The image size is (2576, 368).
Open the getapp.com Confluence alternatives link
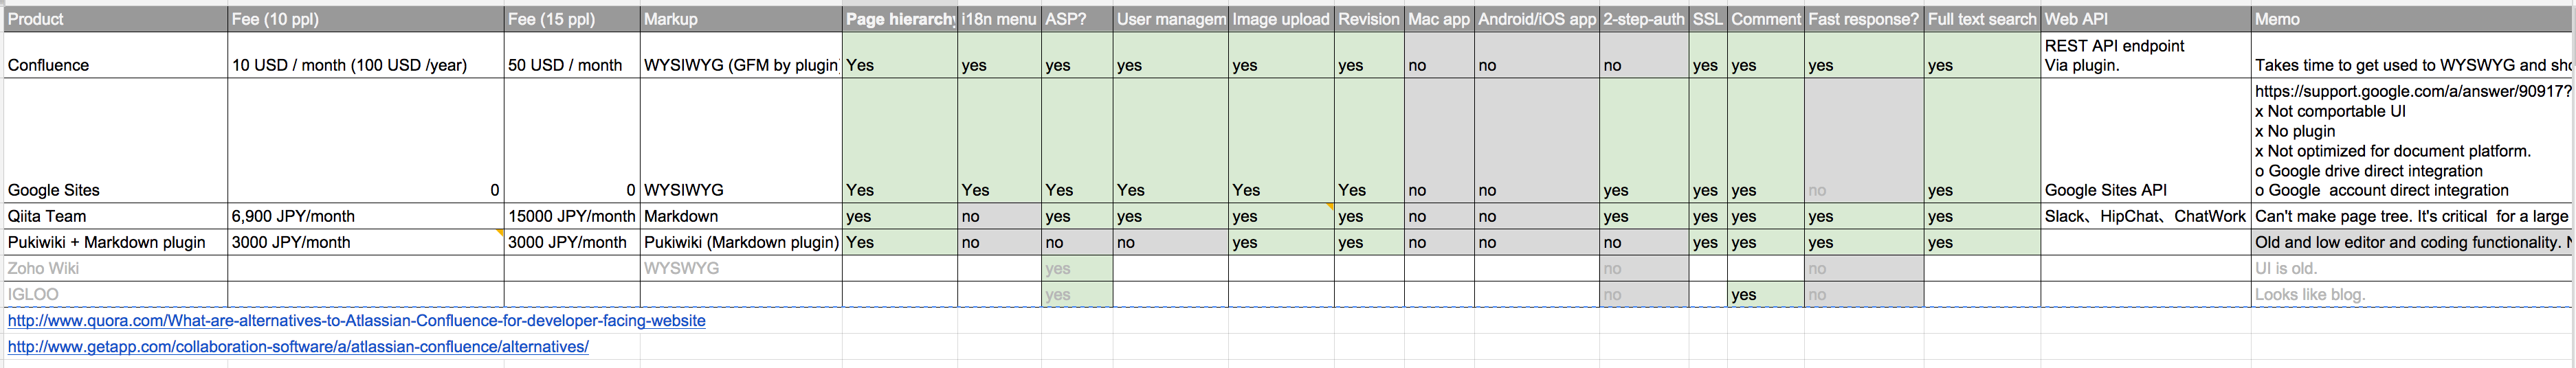298,347
